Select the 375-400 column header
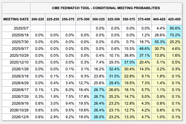186x124 pixels. coord(144,19)
